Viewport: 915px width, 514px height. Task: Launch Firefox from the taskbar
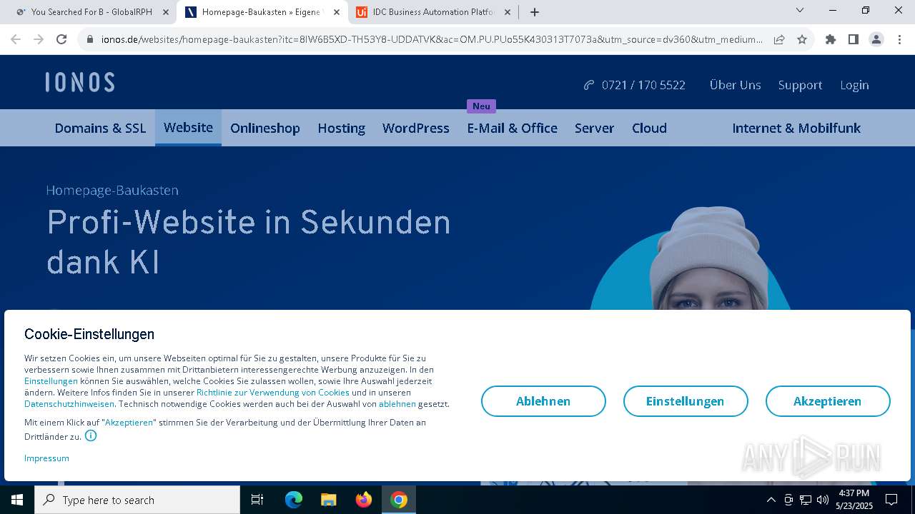(x=364, y=500)
